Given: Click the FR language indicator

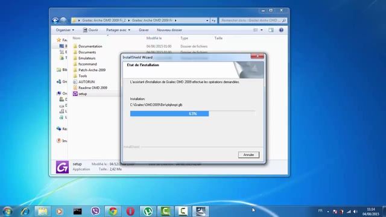Looking at the screenshot, I should (320, 211).
